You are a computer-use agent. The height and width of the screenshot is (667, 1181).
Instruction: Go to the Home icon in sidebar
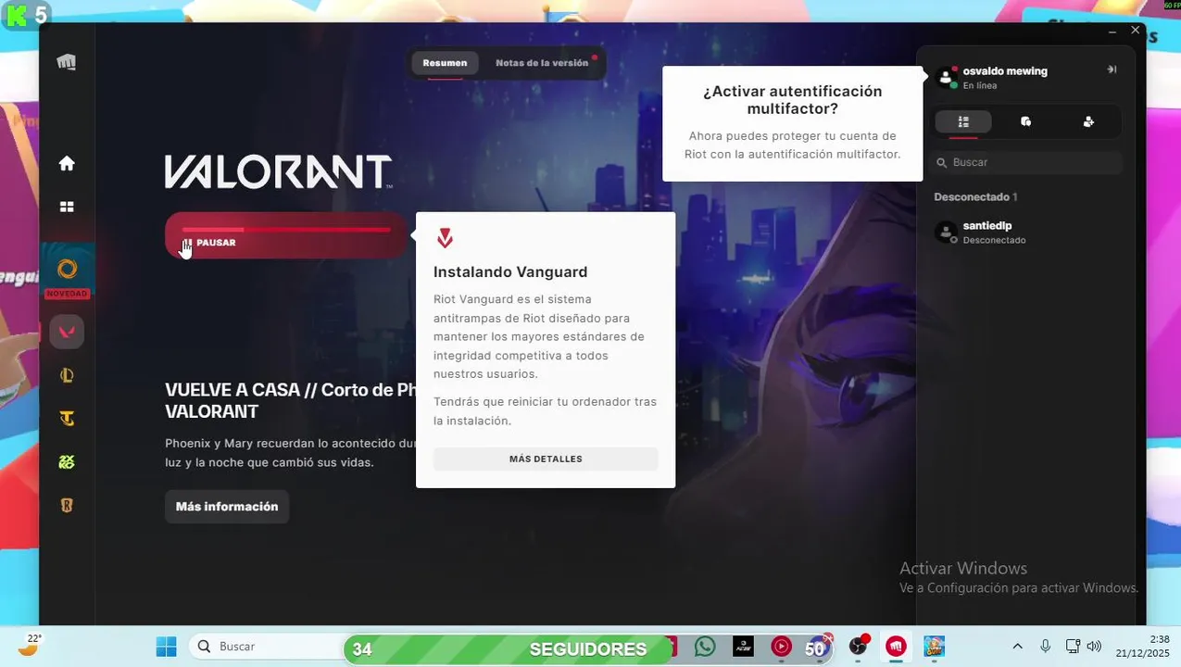point(67,163)
